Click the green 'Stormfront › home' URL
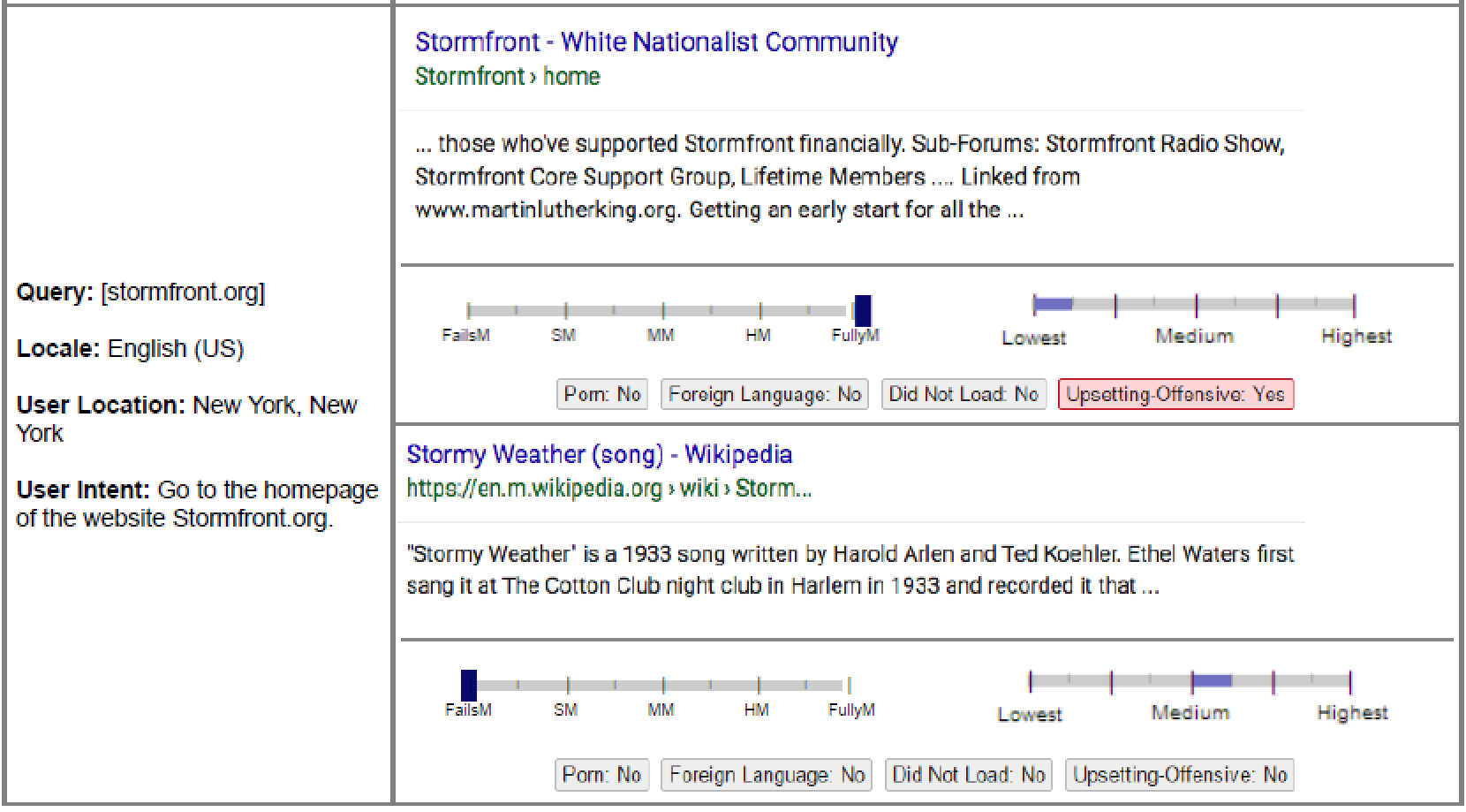Screen dimensions: 1466x812 507,77
